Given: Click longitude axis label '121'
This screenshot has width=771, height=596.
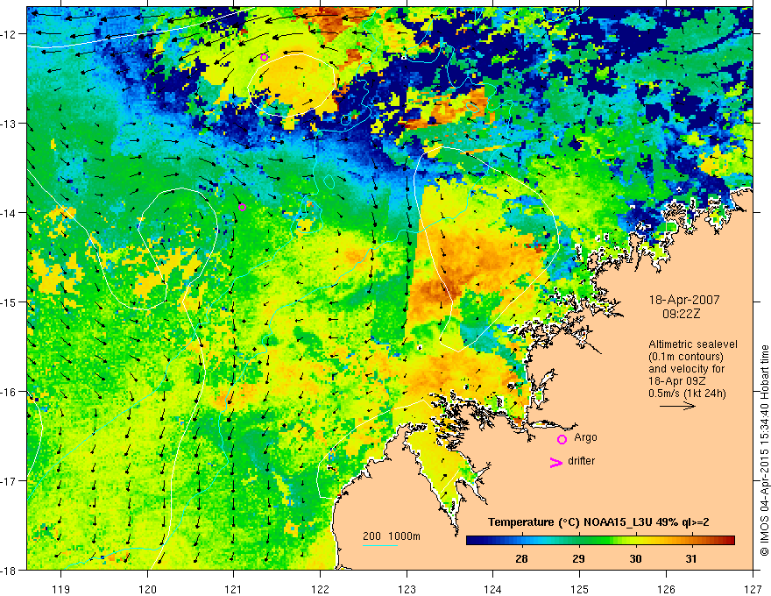Looking at the screenshot, I should [x=234, y=589].
